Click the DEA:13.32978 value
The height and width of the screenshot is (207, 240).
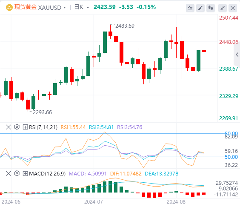161,174
